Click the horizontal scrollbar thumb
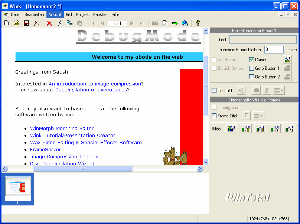Viewport: 300px width, 224px height. coord(83,169)
